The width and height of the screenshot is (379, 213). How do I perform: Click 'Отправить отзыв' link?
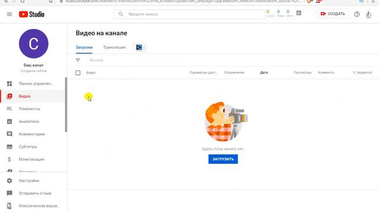click(35, 193)
